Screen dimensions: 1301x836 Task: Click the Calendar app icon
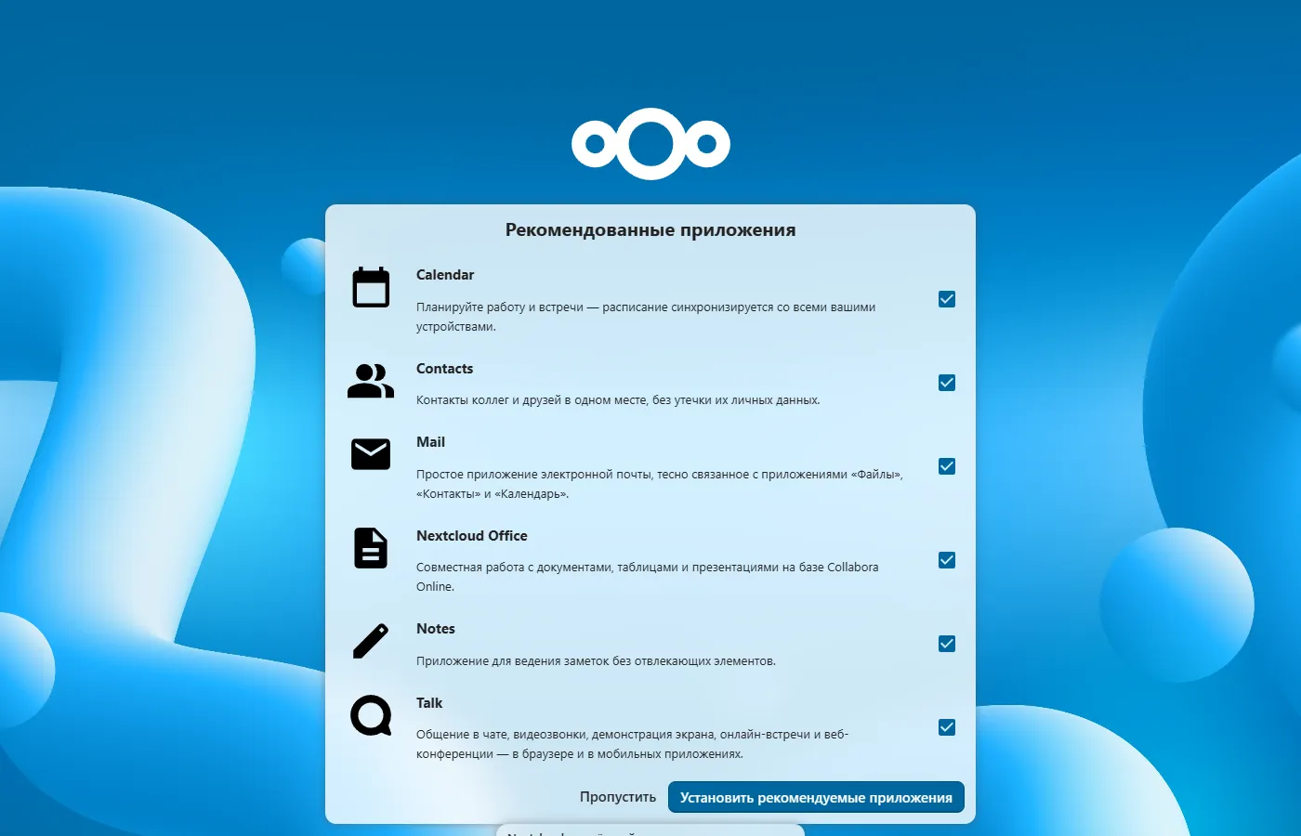click(x=371, y=287)
